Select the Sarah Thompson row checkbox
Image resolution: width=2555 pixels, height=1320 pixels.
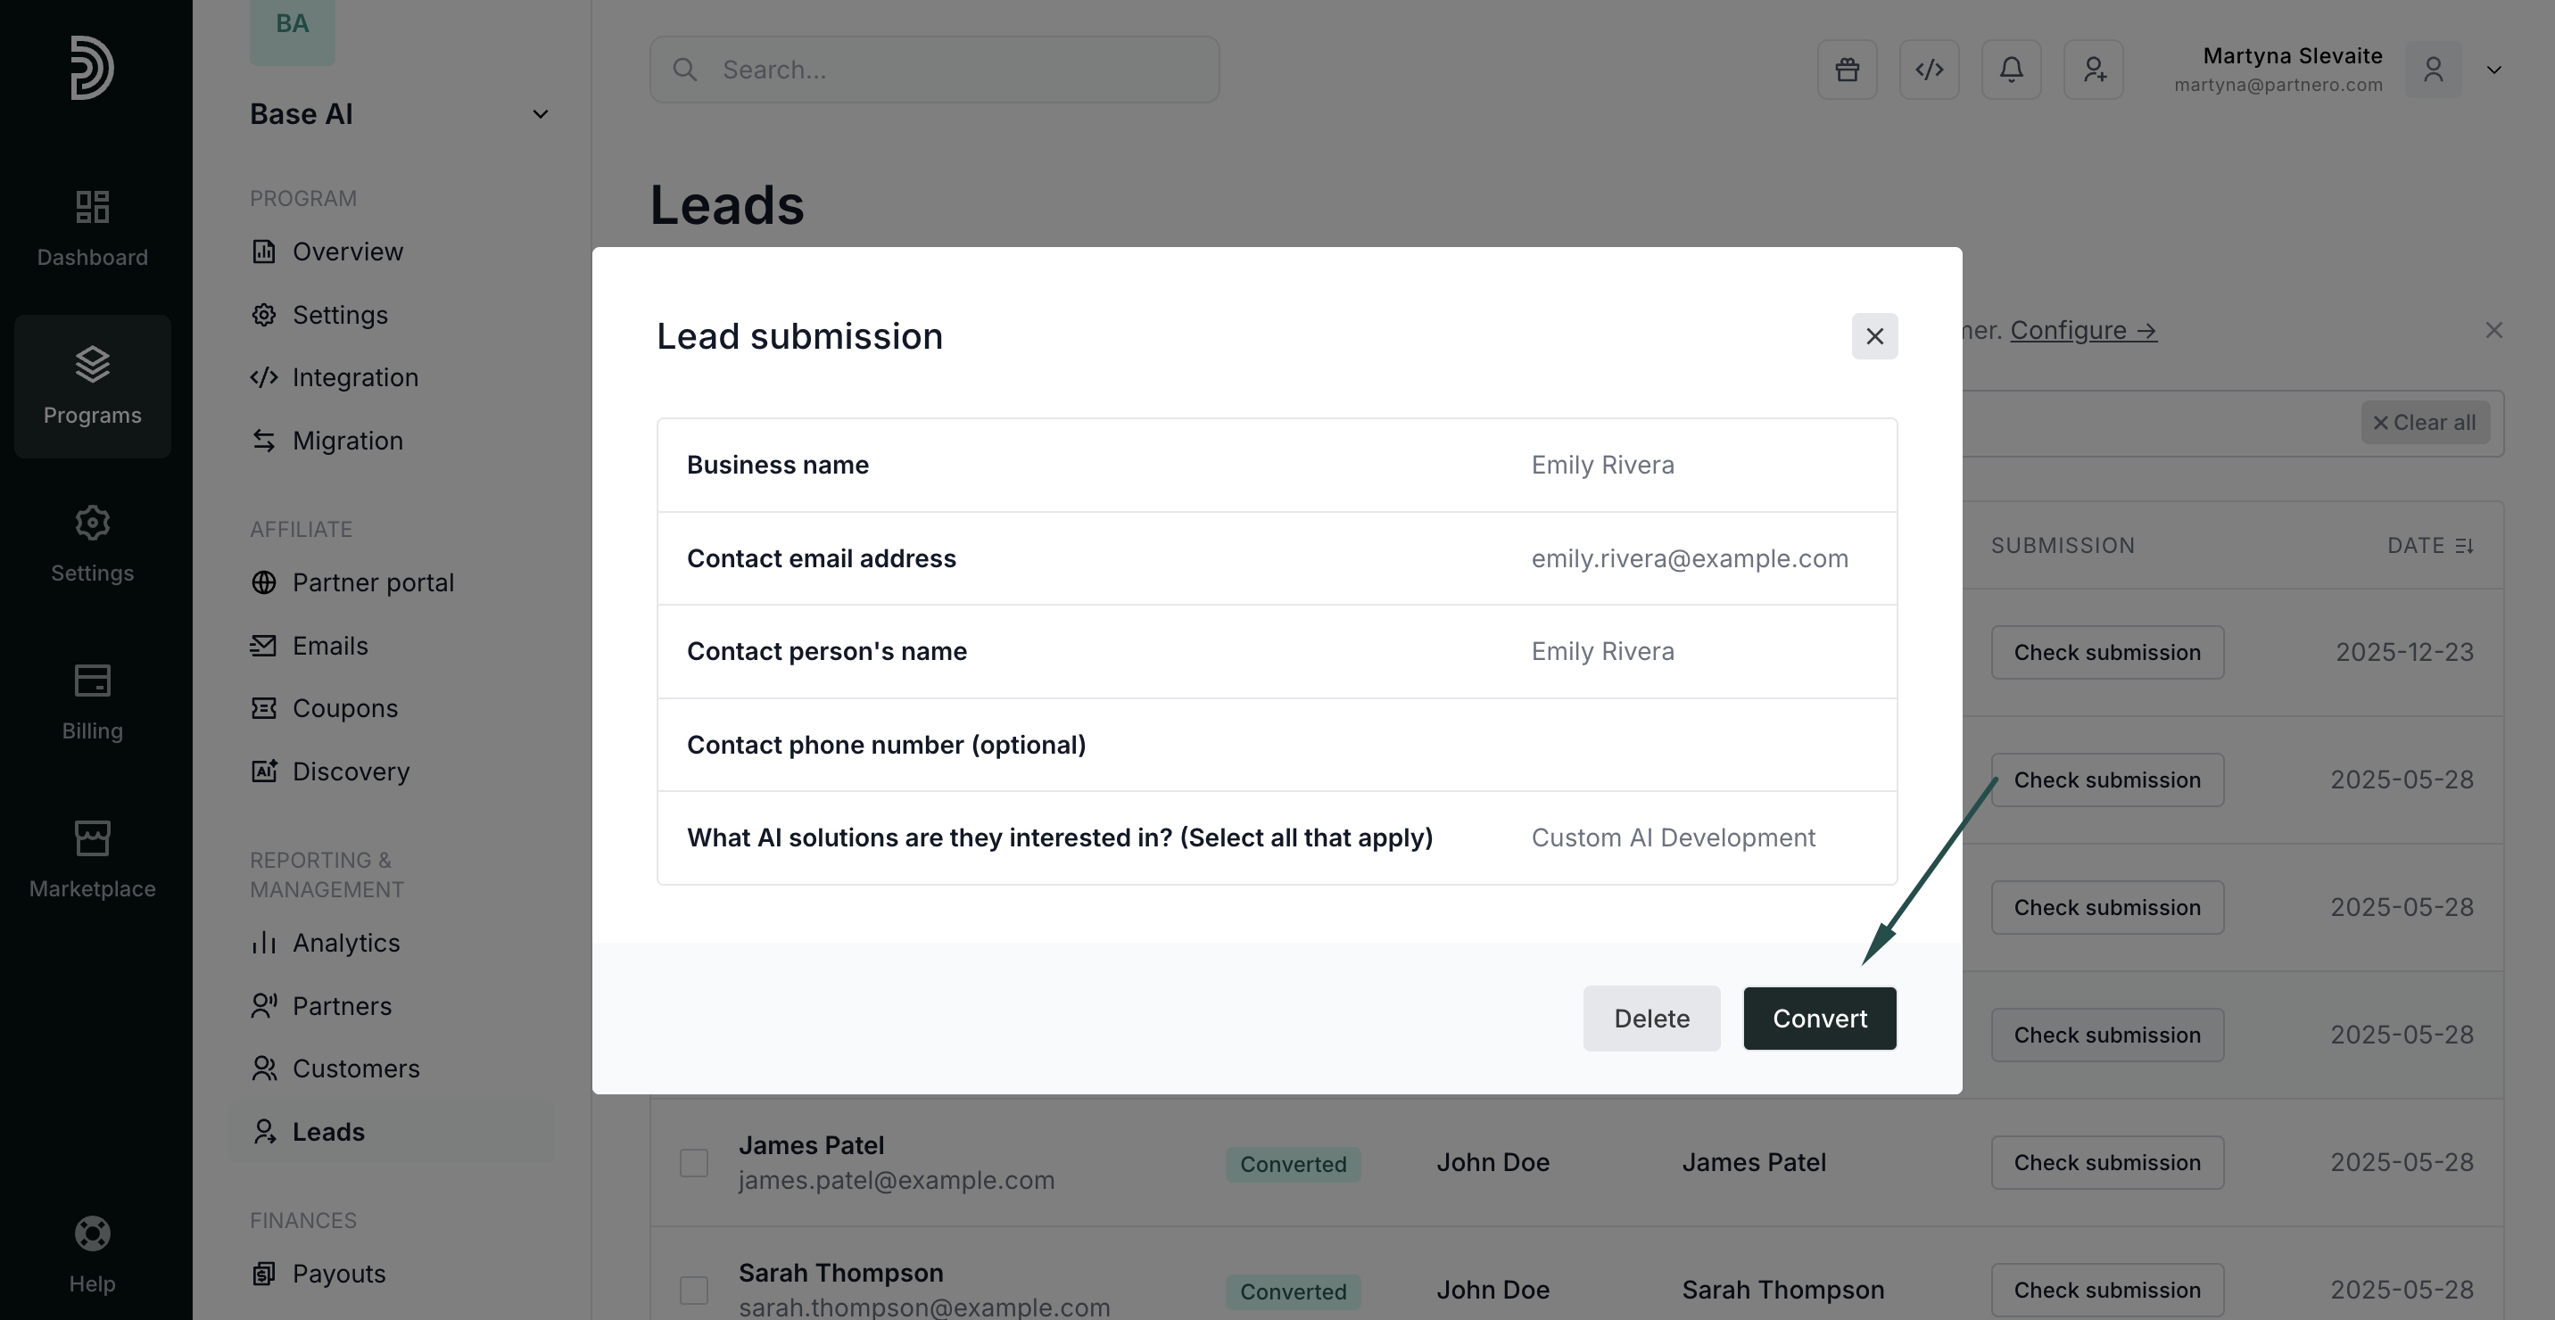tap(693, 1290)
